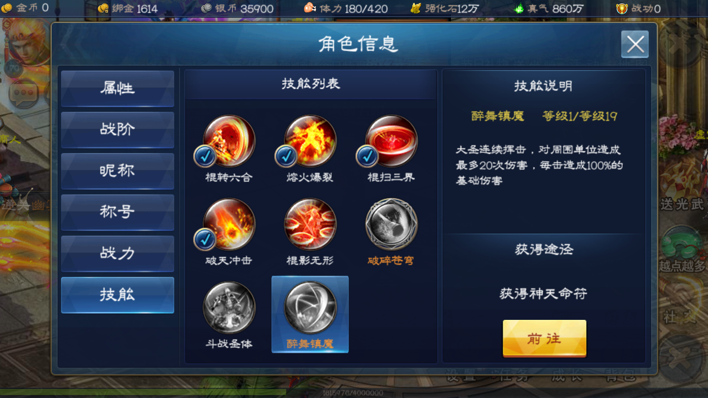Switch to the 称号 title tab
The image size is (708, 398).
(118, 212)
